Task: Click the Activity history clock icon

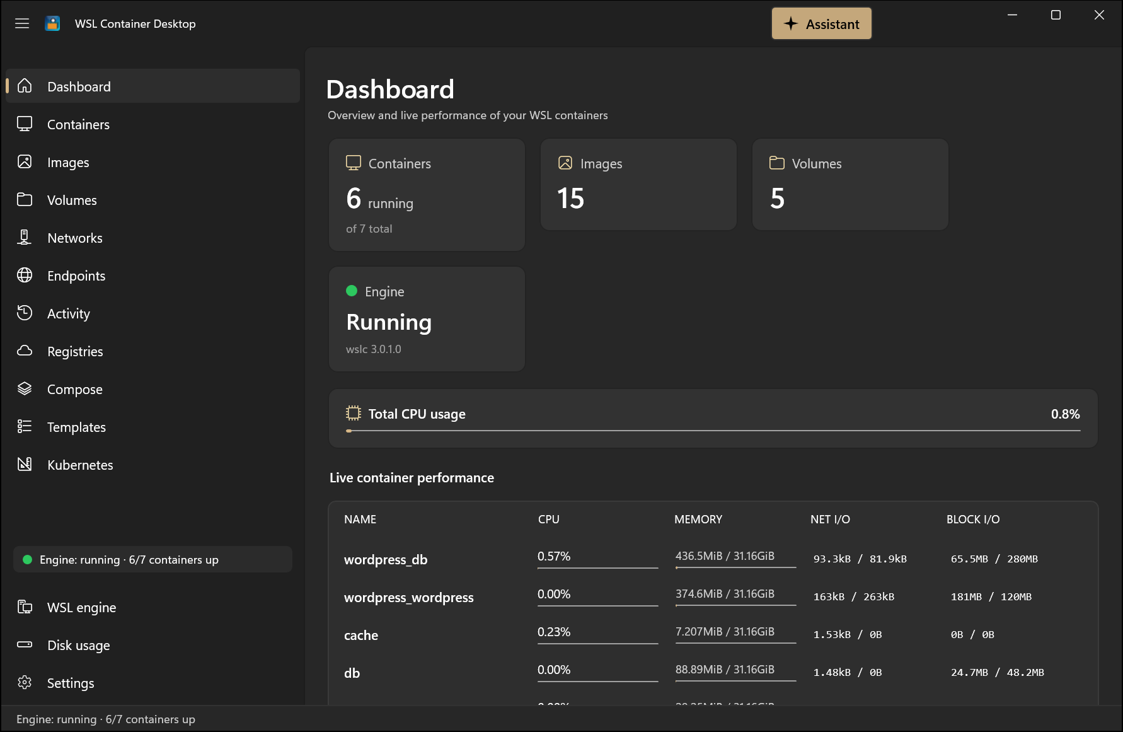Action: [x=25, y=313]
